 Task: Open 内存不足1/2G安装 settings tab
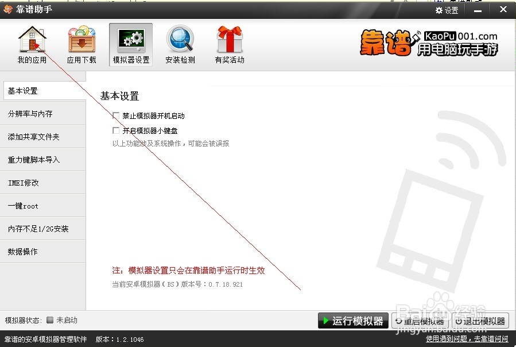(43, 229)
